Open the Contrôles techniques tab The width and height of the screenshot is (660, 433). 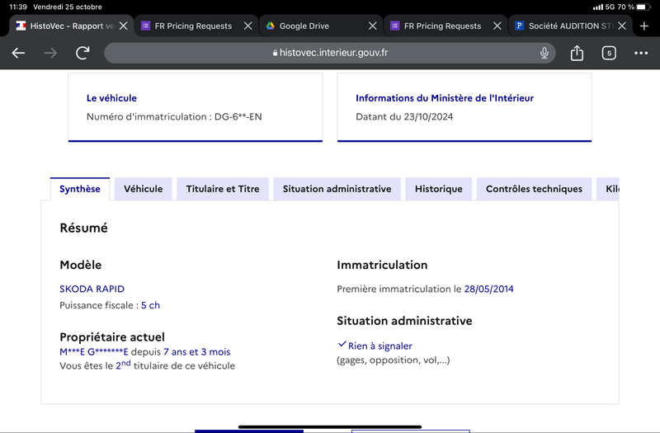point(534,189)
